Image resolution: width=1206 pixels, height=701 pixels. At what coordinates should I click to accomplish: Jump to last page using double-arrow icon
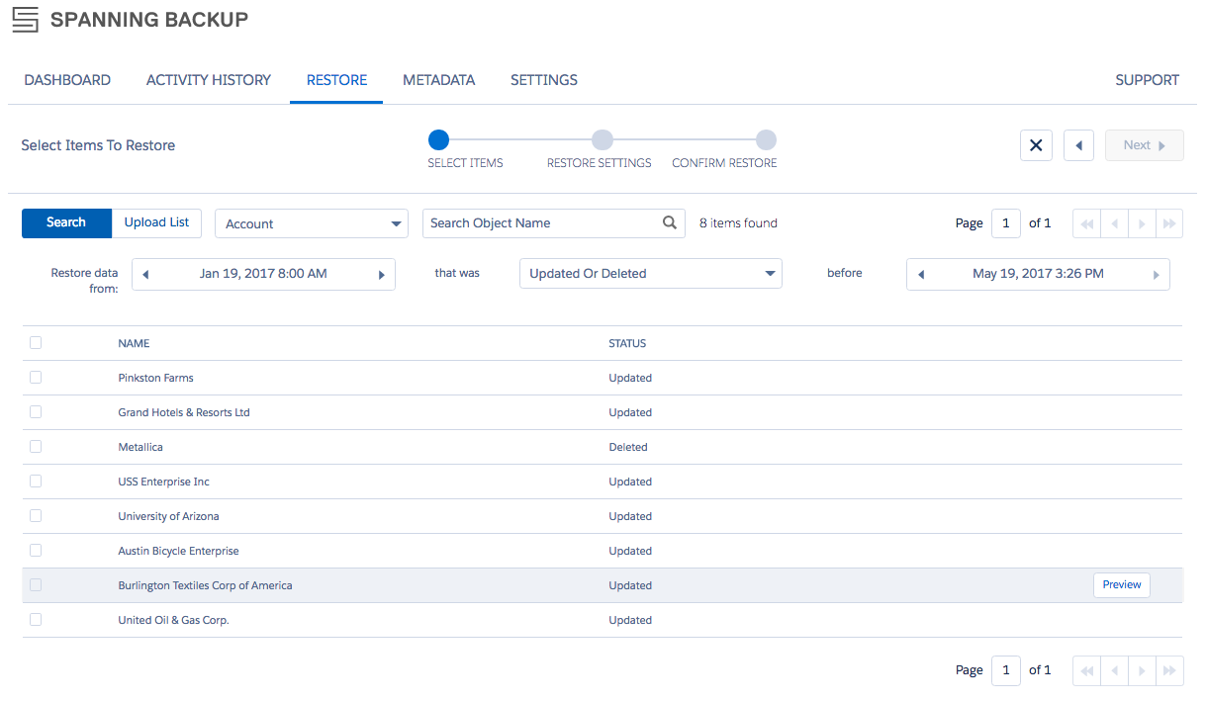(x=1169, y=222)
